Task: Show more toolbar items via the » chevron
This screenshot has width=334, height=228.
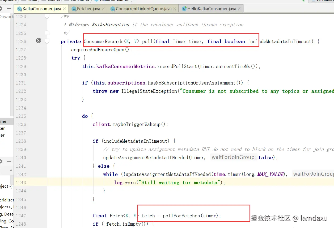Action: click(x=11, y=170)
